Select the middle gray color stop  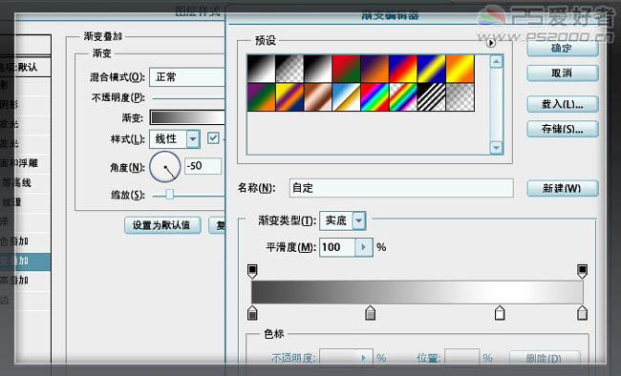tap(370, 313)
